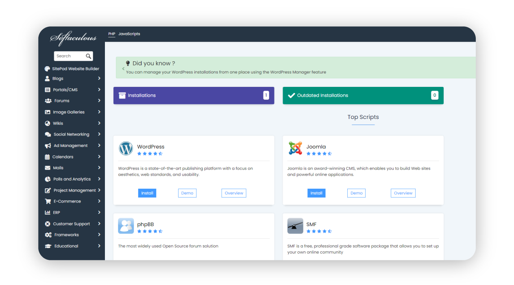
Task: Click the Installations count badge
Action: (266, 95)
